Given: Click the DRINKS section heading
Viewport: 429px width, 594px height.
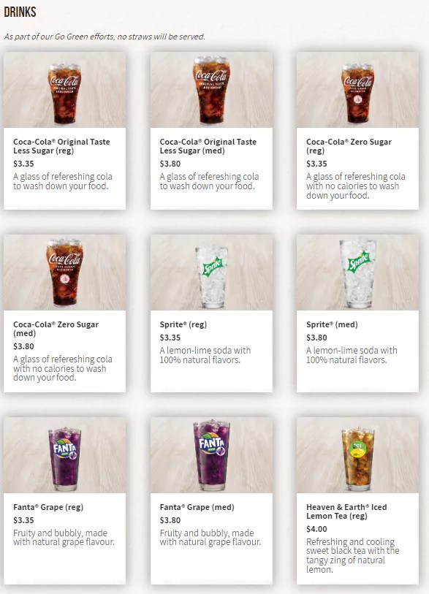Looking at the screenshot, I should click(20, 12).
